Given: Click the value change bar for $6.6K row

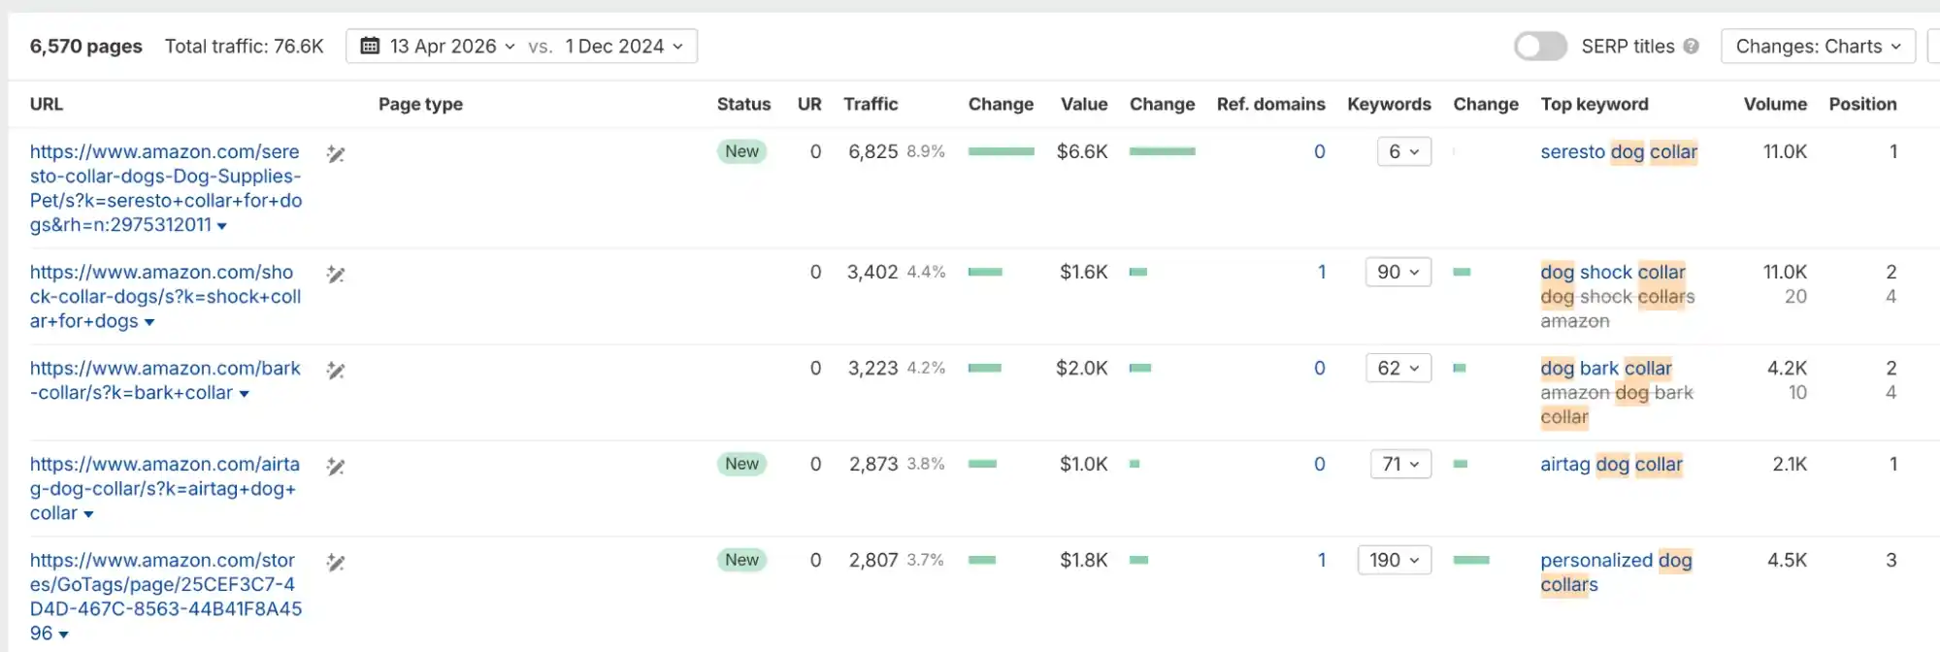Looking at the screenshot, I should click(x=1163, y=151).
